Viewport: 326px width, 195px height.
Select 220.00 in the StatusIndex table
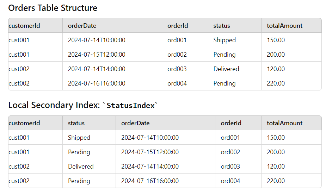[276, 181]
